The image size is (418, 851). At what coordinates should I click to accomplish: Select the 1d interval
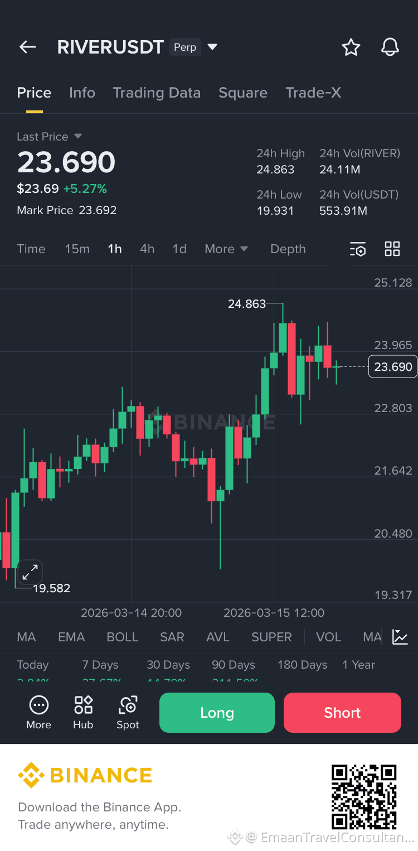coord(179,249)
